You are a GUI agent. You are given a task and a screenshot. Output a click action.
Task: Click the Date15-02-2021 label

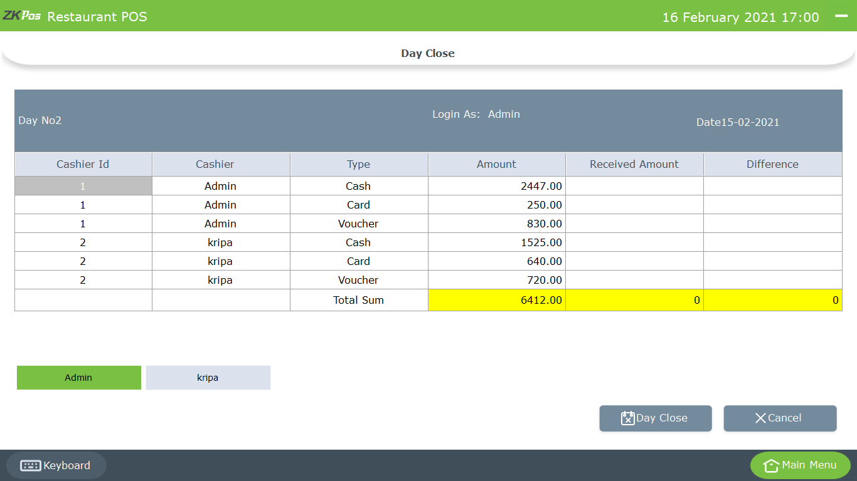tap(738, 122)
